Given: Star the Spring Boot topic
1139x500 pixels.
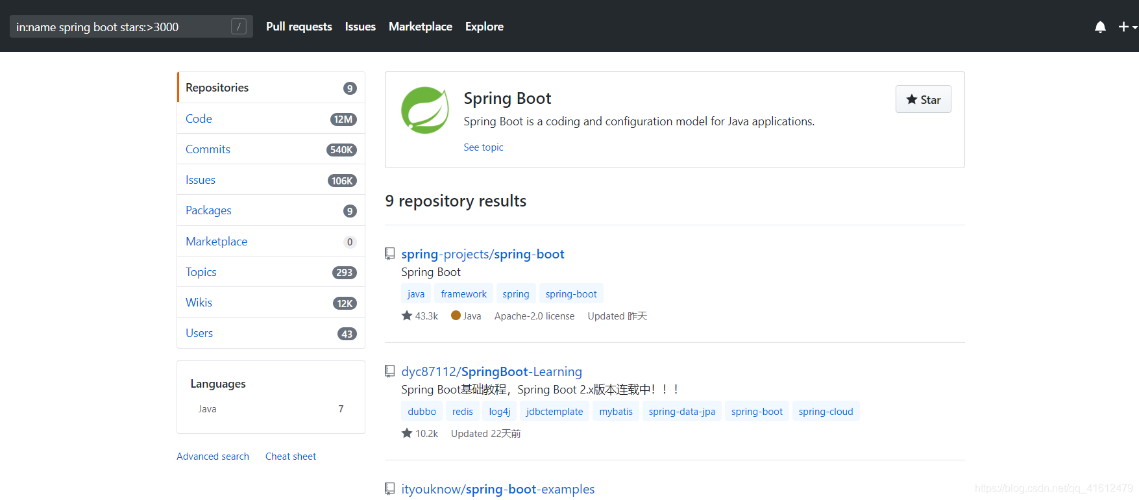Looking at the screenshot, I should [924, 99].
